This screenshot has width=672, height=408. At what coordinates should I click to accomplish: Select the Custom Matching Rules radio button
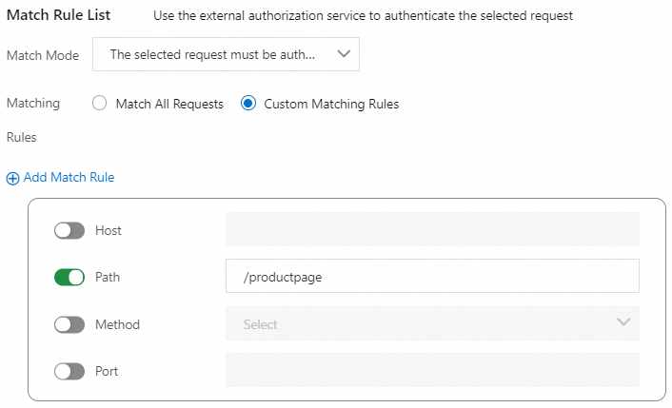pos(248,104)
